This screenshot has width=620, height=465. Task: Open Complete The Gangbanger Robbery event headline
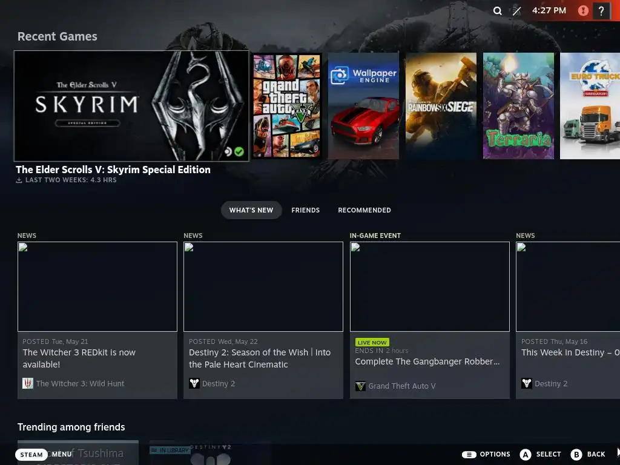[427, 361]
